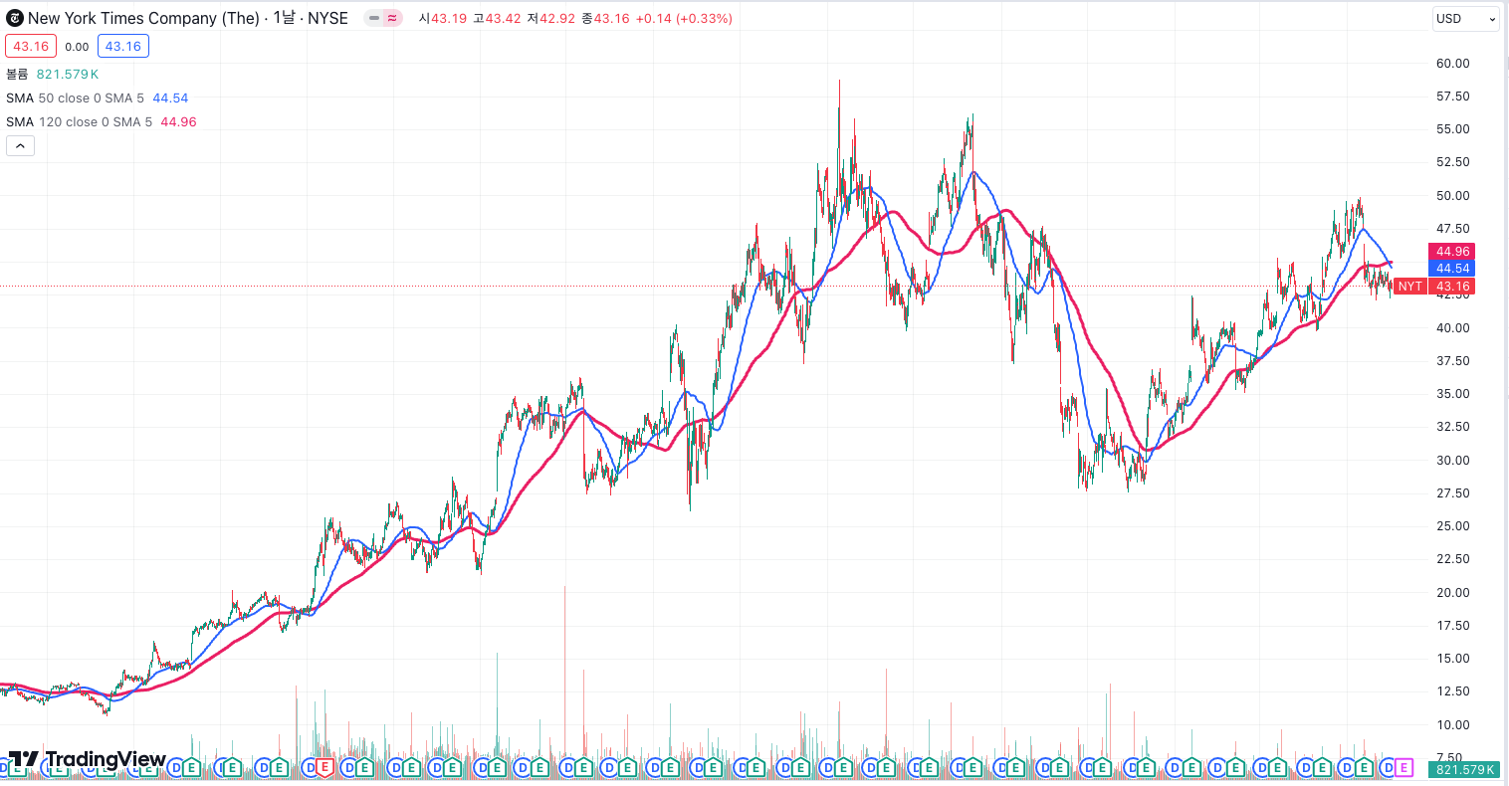Click the magenta upcoming earnings E marker
This screenshot has height=786, width=1509.
[x=1403, y=767]
